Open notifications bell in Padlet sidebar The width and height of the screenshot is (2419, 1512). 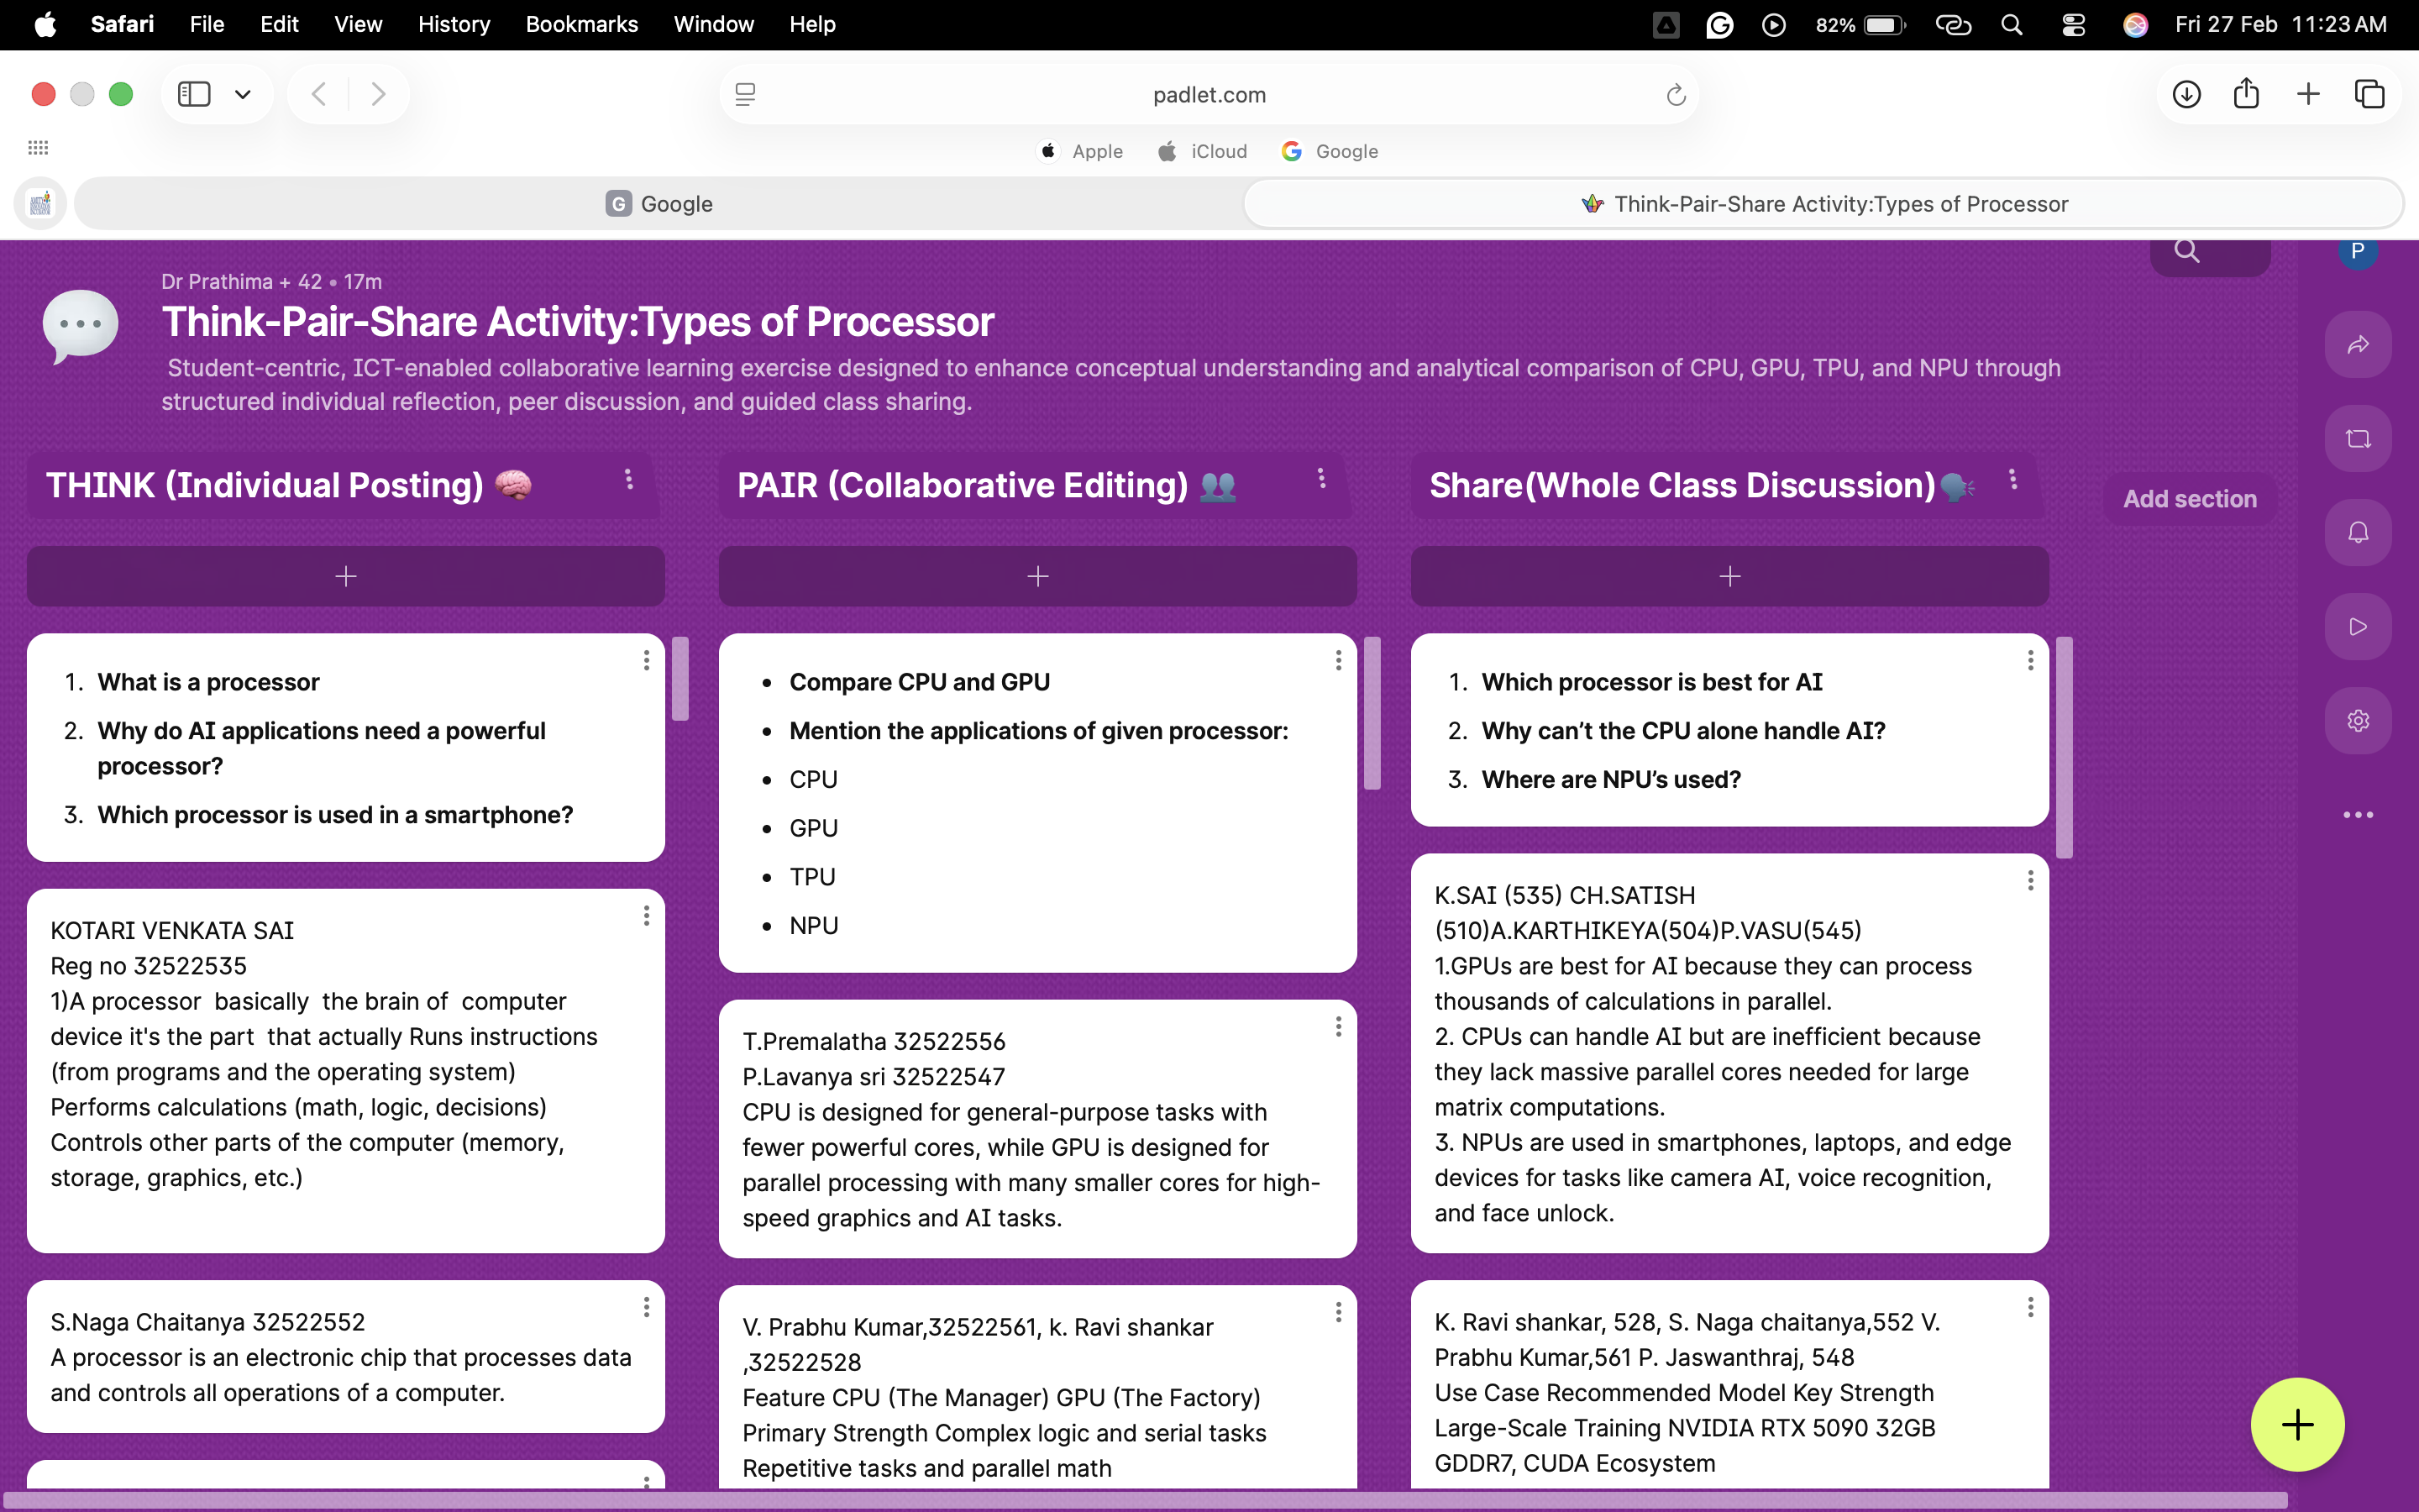click(x=2357, y=532)
